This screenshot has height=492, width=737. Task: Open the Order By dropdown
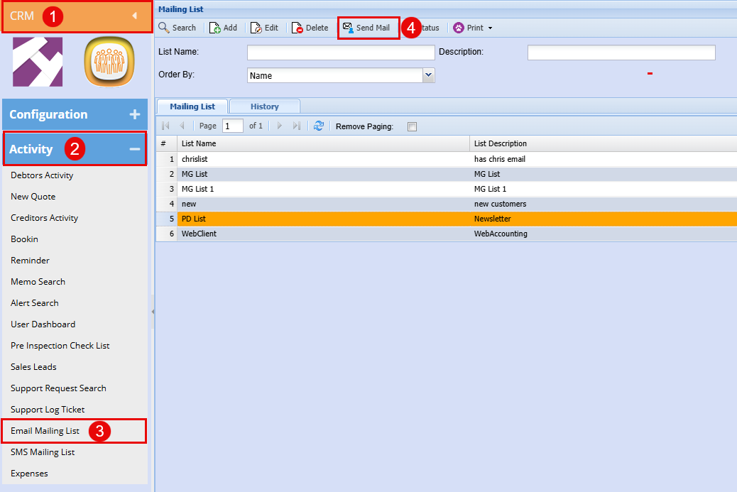[x=428, y=75]
